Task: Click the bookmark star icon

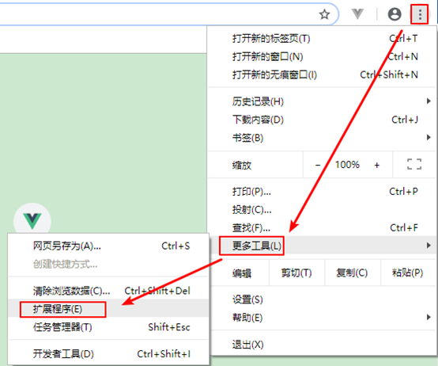Action: 324,14
